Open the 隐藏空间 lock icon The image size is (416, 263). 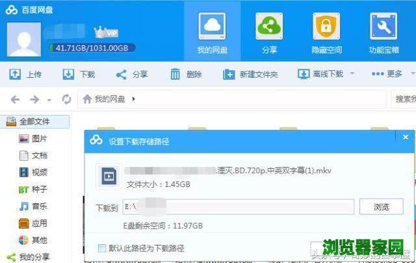click(x=327, y=32)
